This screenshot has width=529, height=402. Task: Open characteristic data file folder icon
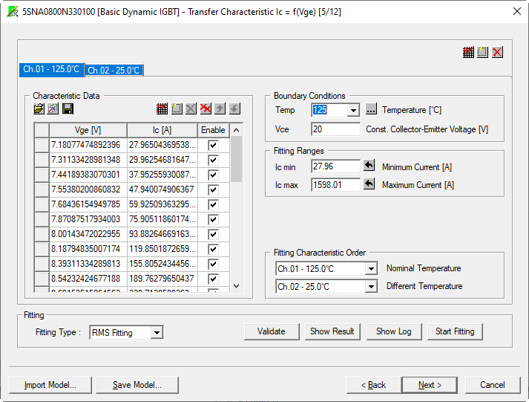[x=39, y=108]
